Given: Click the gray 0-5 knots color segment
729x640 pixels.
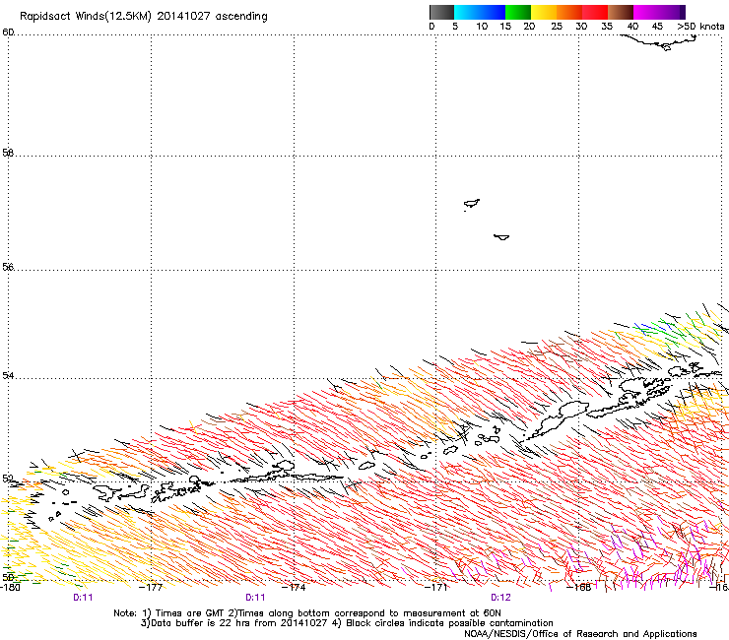Looking at the screenshot, I should point(441,12).
